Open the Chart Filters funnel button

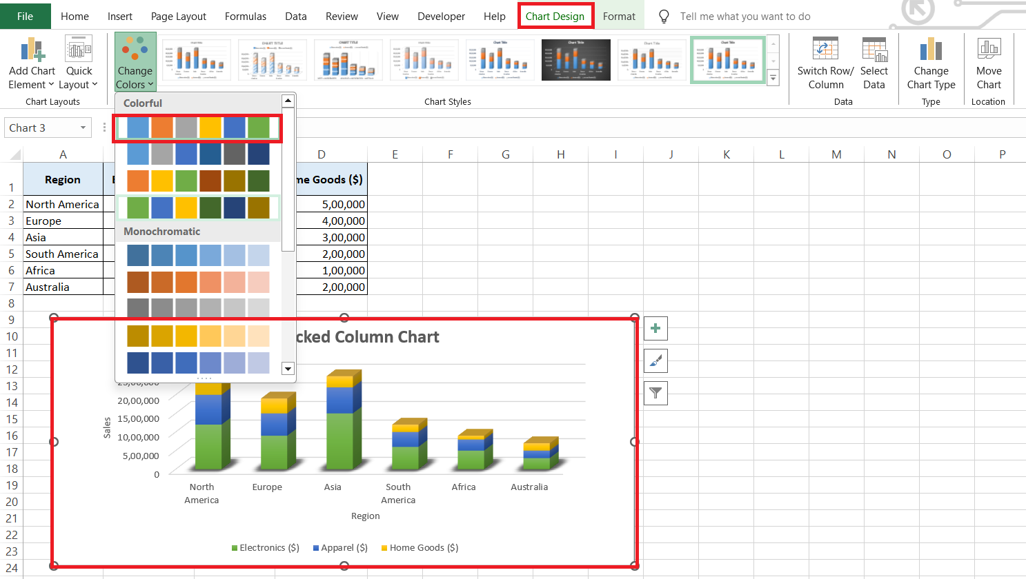pyautogui.click(x=655, y=393)
